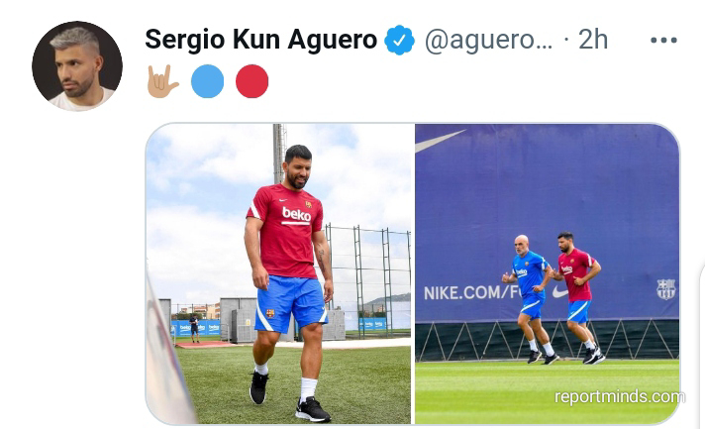Click the distant person in left photo background
This screenshot has height=429, width=705.
click(x=194, y=329)
